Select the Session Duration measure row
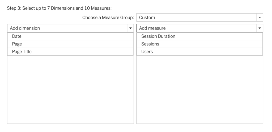Image resolution: width=272 pixels, height=132 pixels. tap(199, 36)
